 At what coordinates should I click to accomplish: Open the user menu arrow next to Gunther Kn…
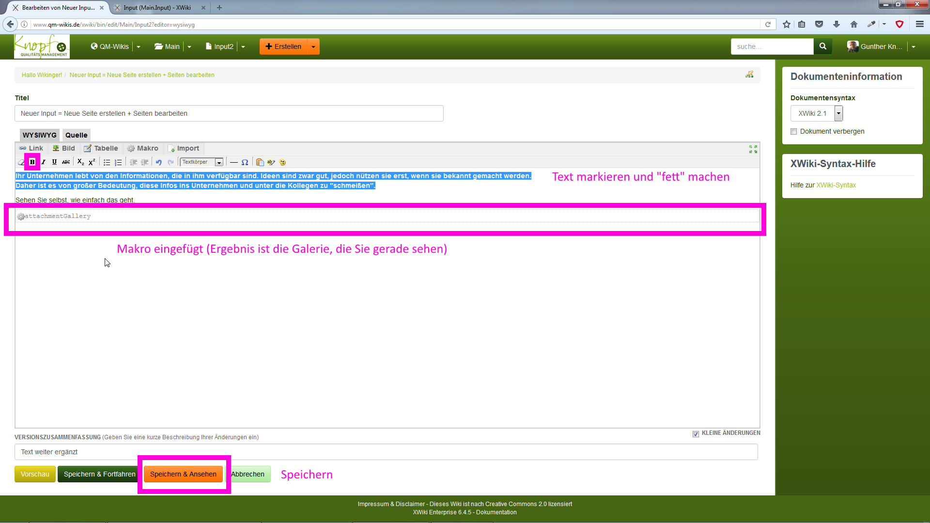point(914,47)
